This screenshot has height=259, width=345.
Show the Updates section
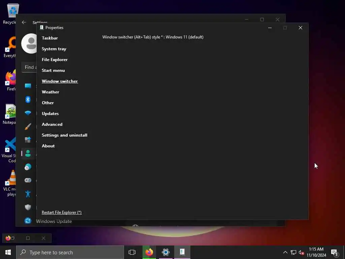pyautogui.click(x=50, y=114)
